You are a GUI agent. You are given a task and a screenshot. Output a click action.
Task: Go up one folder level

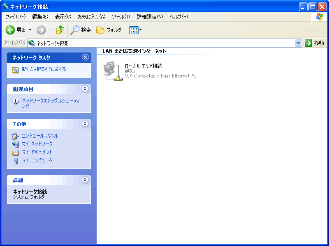coord(60,30)
